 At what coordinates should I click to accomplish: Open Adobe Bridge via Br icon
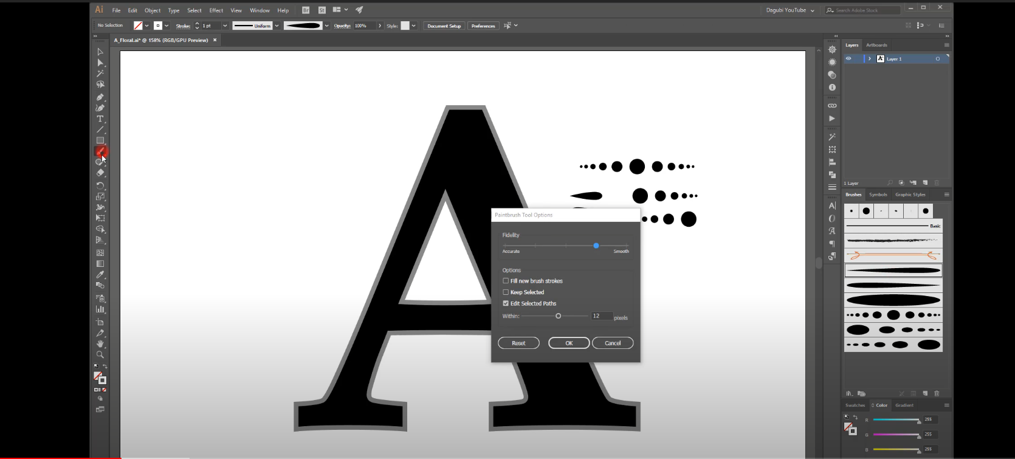point(306,10)
